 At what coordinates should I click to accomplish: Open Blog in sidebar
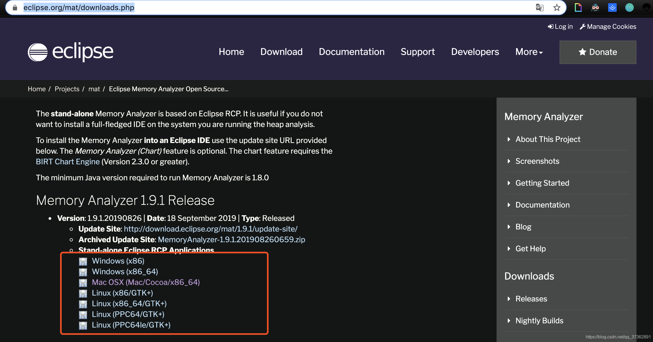click(523, 227)
